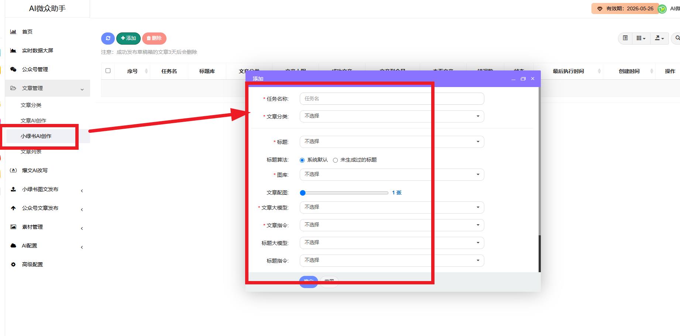680x336 pixels.
Task: Toggle the select-all checkbox in table header
Action: pos(108,70)
